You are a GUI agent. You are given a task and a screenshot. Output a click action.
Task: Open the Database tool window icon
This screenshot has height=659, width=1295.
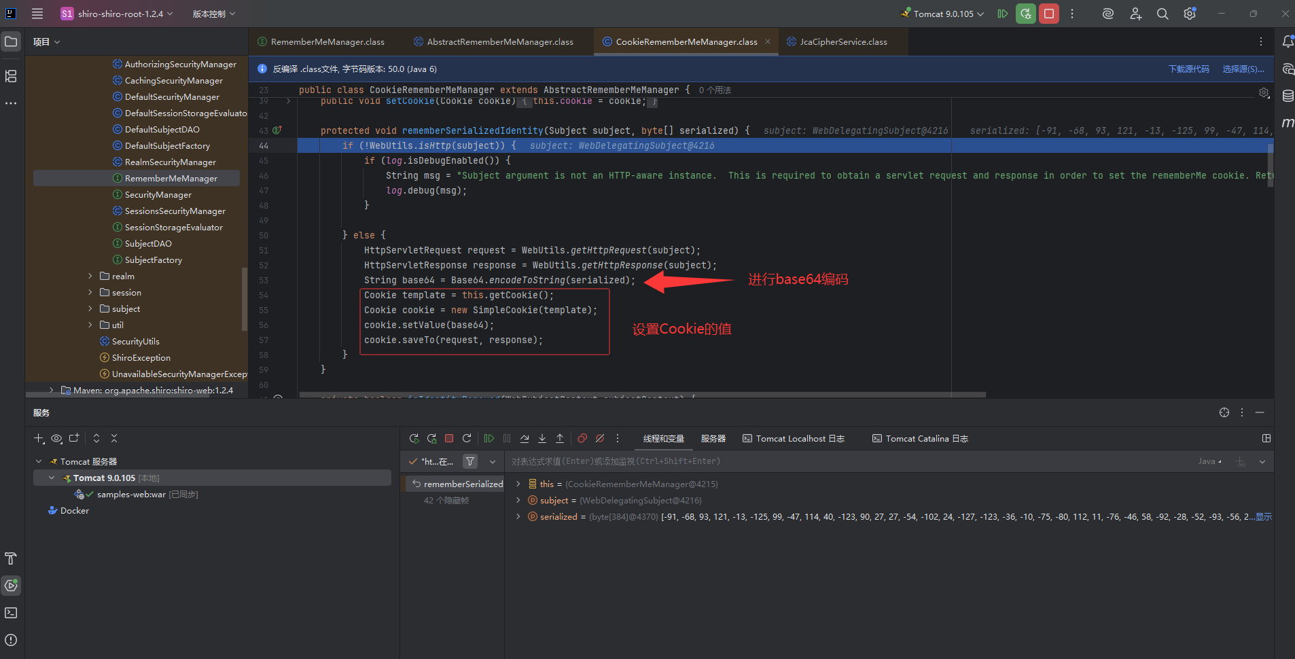pos(1288,96)
